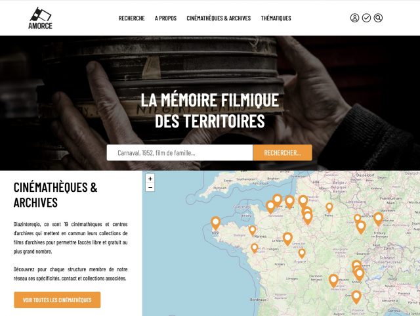Open the user account icon
Screen dimensions: 420x316
pos(354,18)
